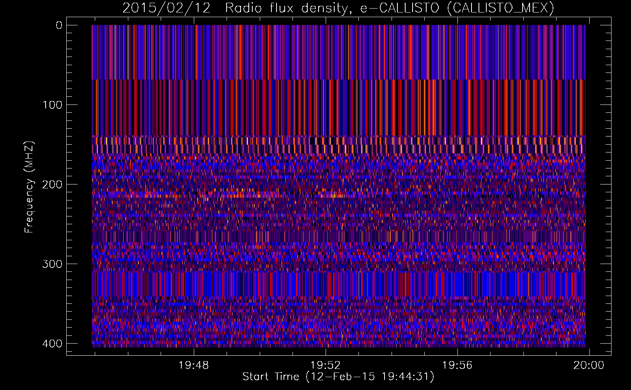Click the 'Frequency (MHZ)' axis label
The height and width of the screenshot is (390, 631).
pyautogui.click(x=29, y=187)
